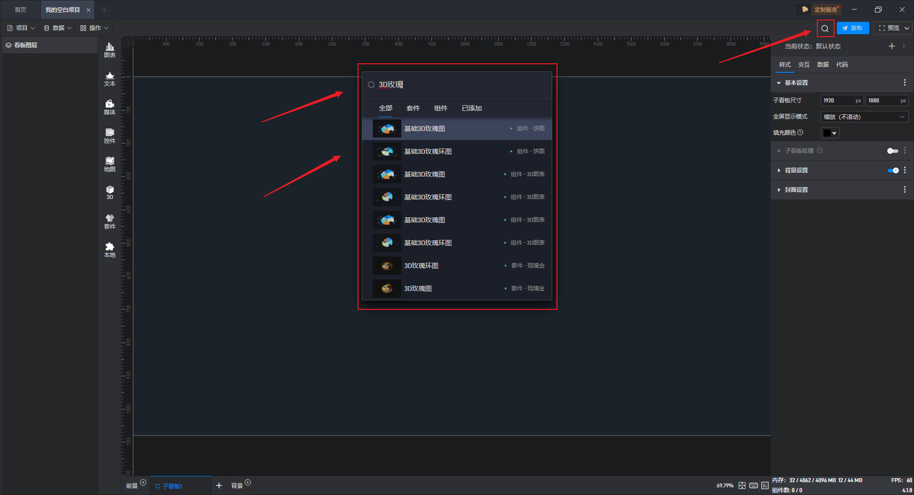
Task: Click the fit-to-screen icon in status bar
Action: point(742,485)
